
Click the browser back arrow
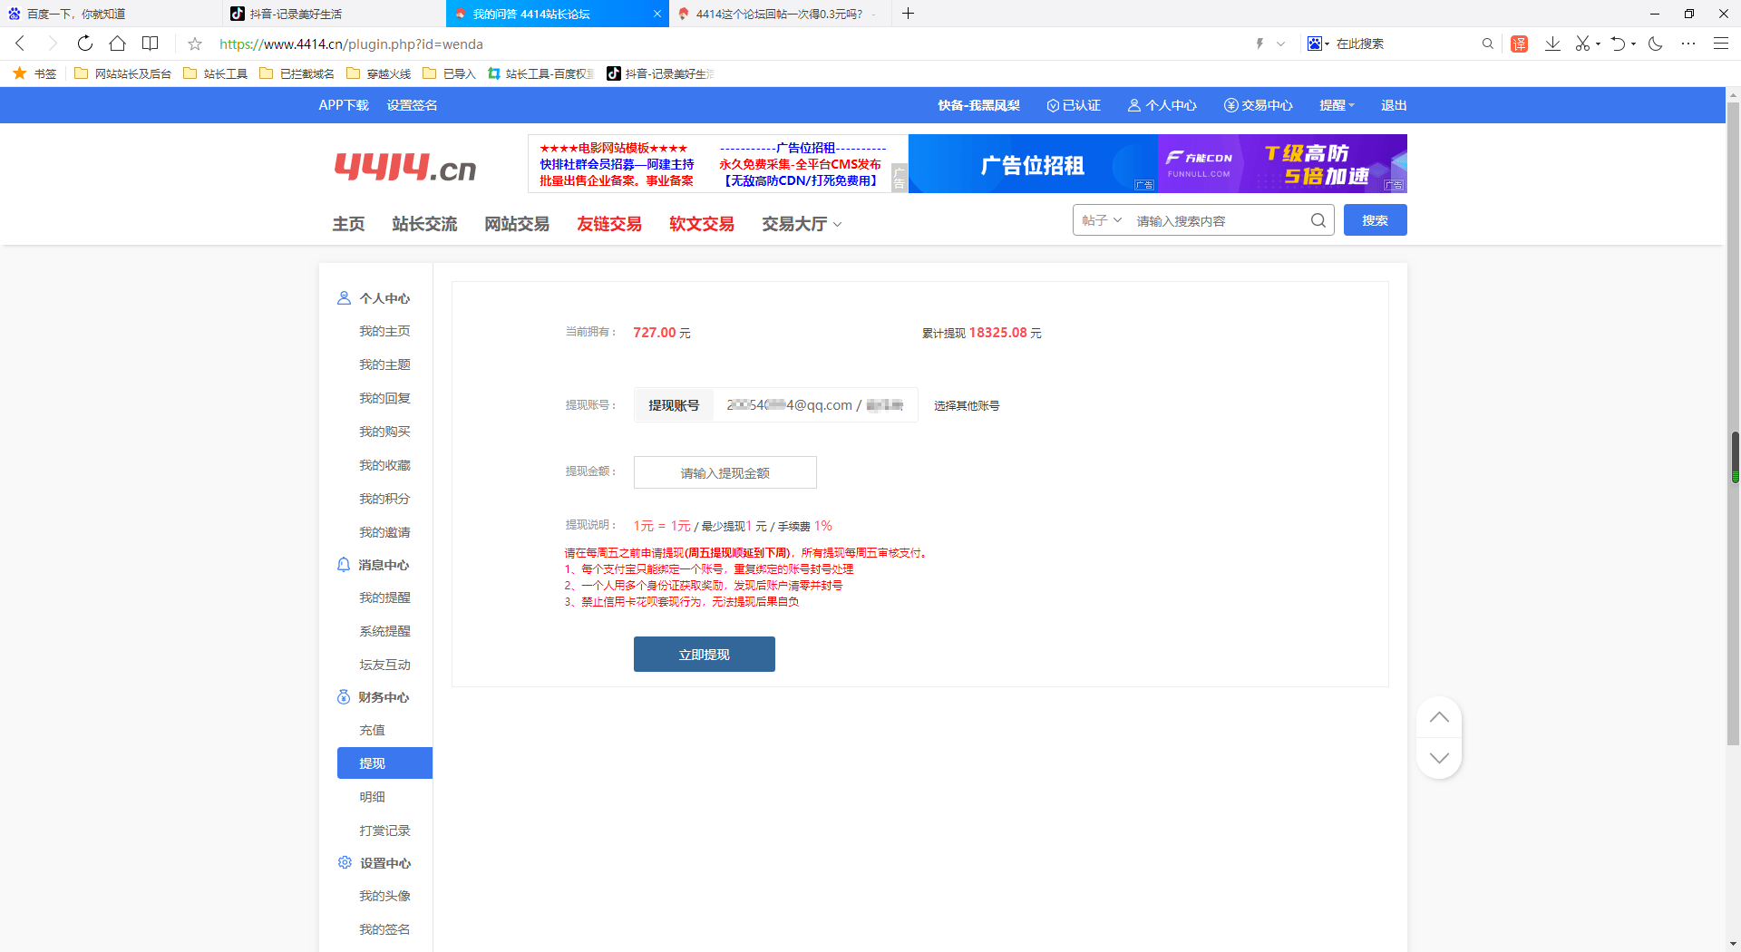20,44
